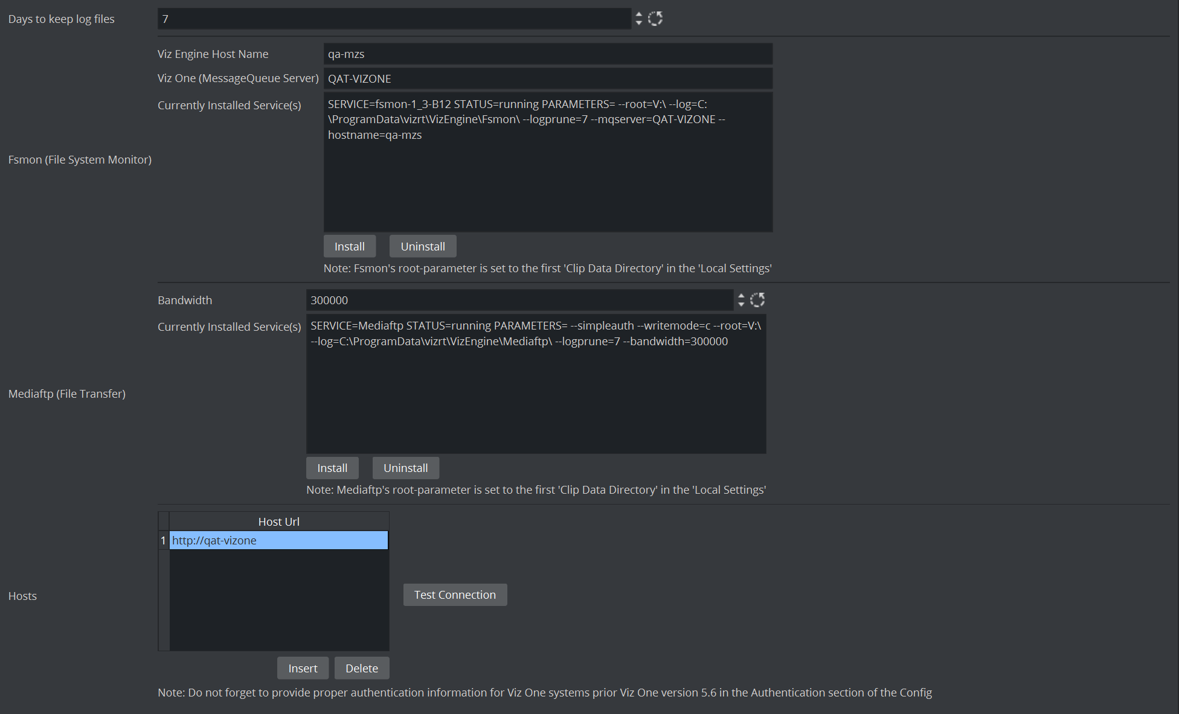This screenshot has width=1179, height=714.
Task: Click the Days to keep log files field
Action: point(394,19)
